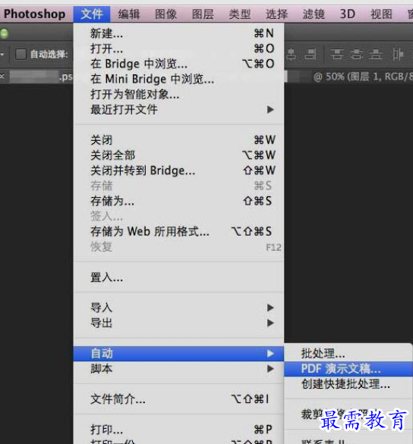Open the 3D menu
The height and width of the screenshot is (444, 413).
348,14
